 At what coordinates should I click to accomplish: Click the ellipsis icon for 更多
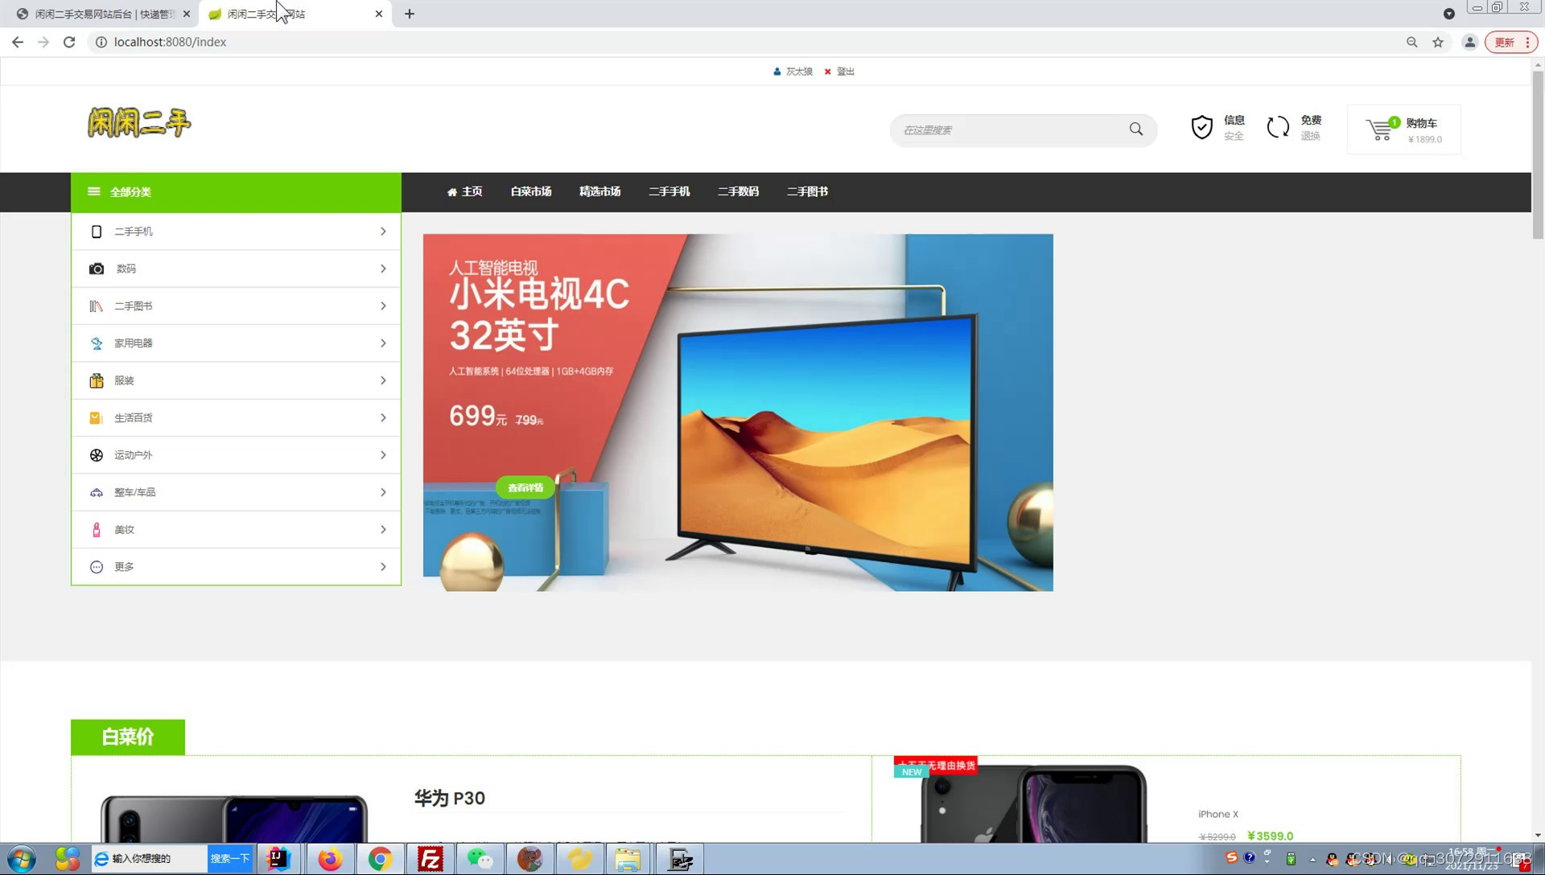point(97,567)
